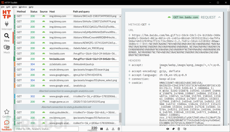
Task: Select the stats.g.doubleclic... request row
Action: point(67,112)
